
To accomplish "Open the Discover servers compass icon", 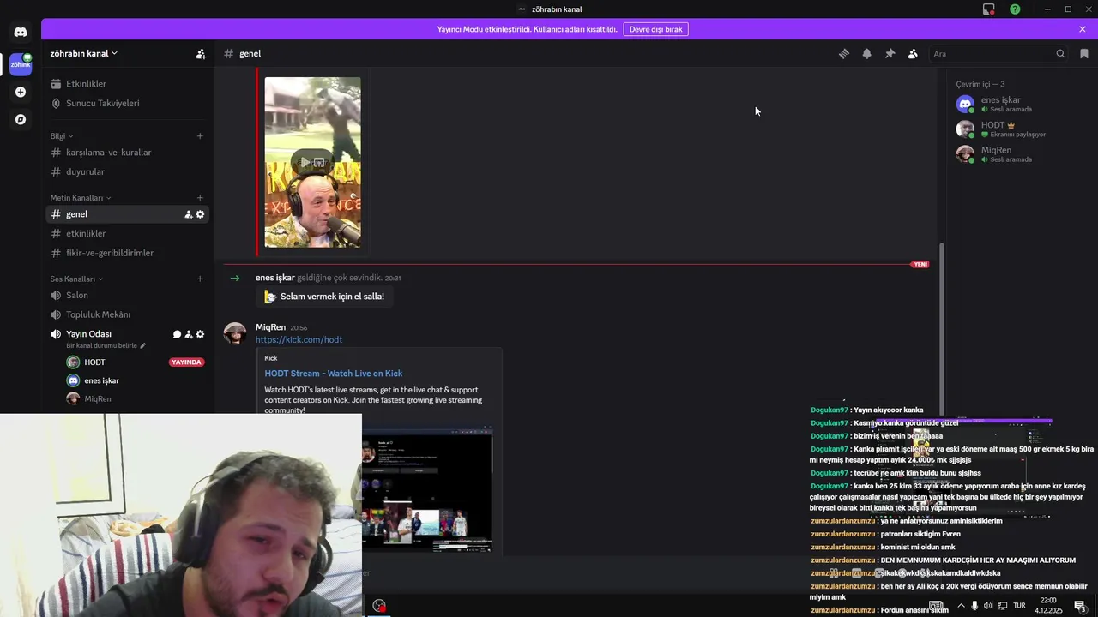I will pyautogui.click(x=21, y=119).
